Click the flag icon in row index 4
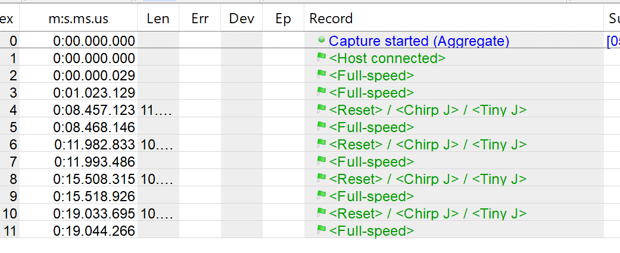The width and height of the screenshot is (620, 253). coord(322,110)
